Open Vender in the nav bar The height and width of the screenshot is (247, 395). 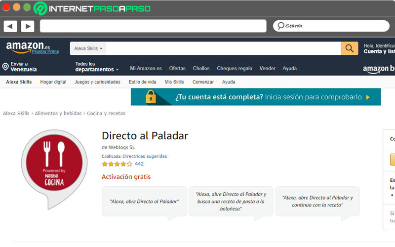click(268, 68)
